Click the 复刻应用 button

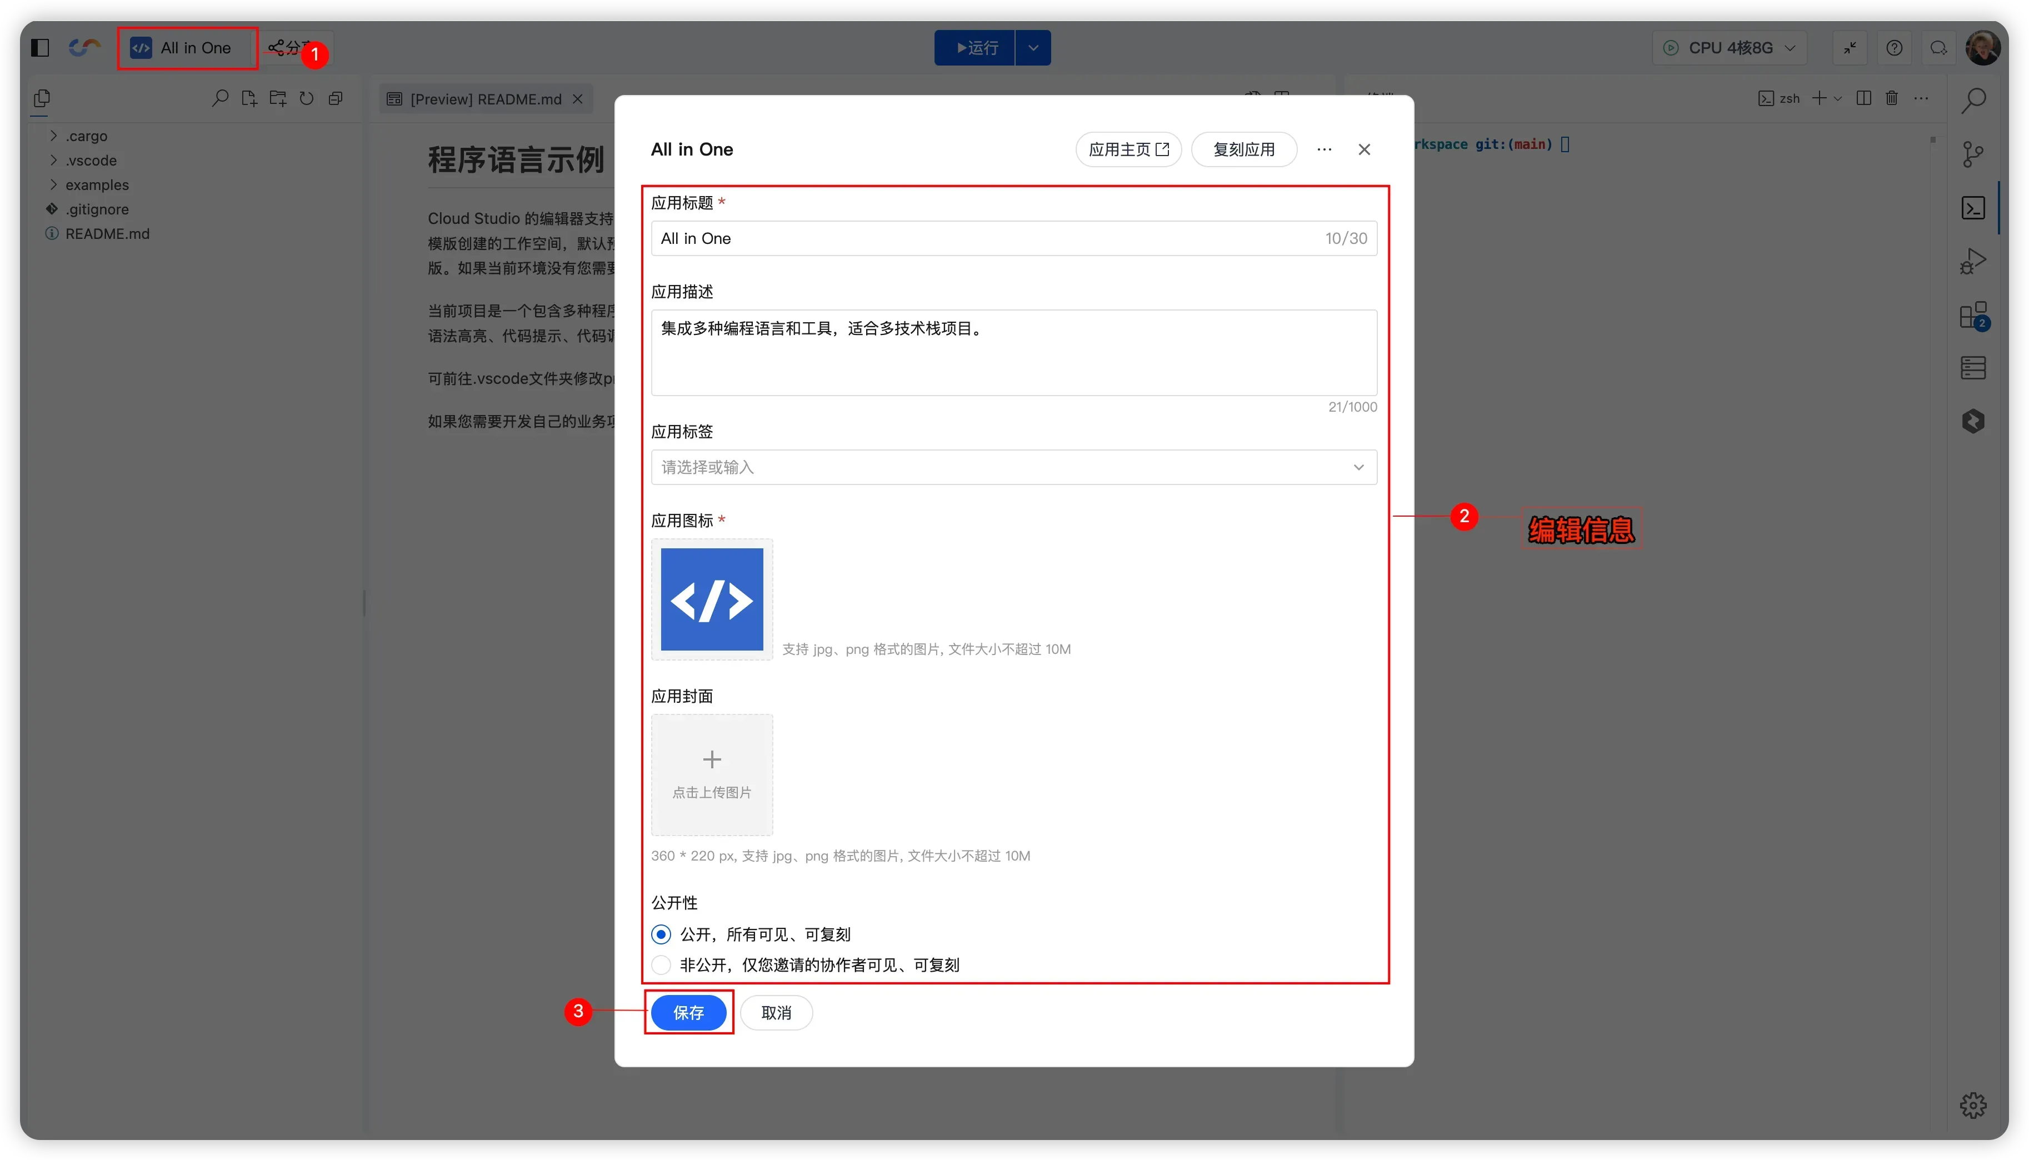pos(1243,150)
